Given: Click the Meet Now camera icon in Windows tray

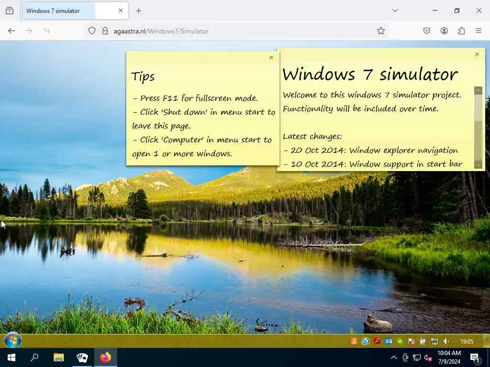Looking at the screenshot, I should [405, 357].
